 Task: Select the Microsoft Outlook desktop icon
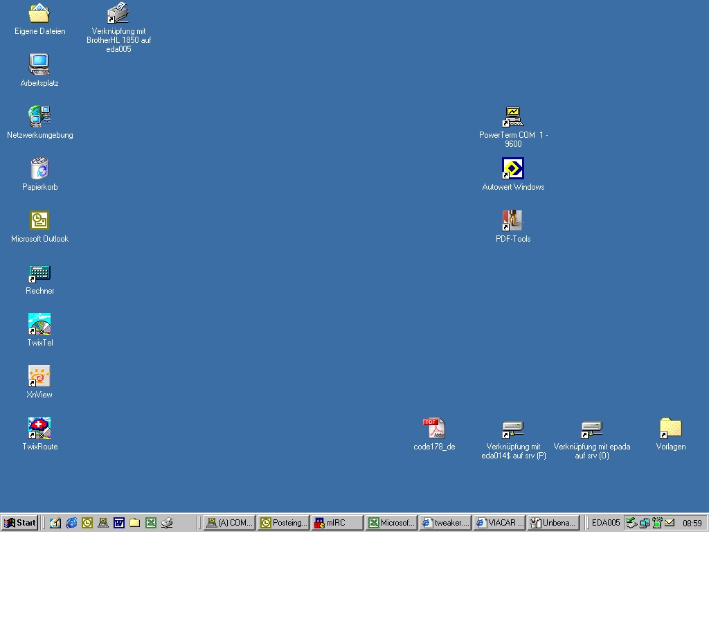click(x=39, y=221)
